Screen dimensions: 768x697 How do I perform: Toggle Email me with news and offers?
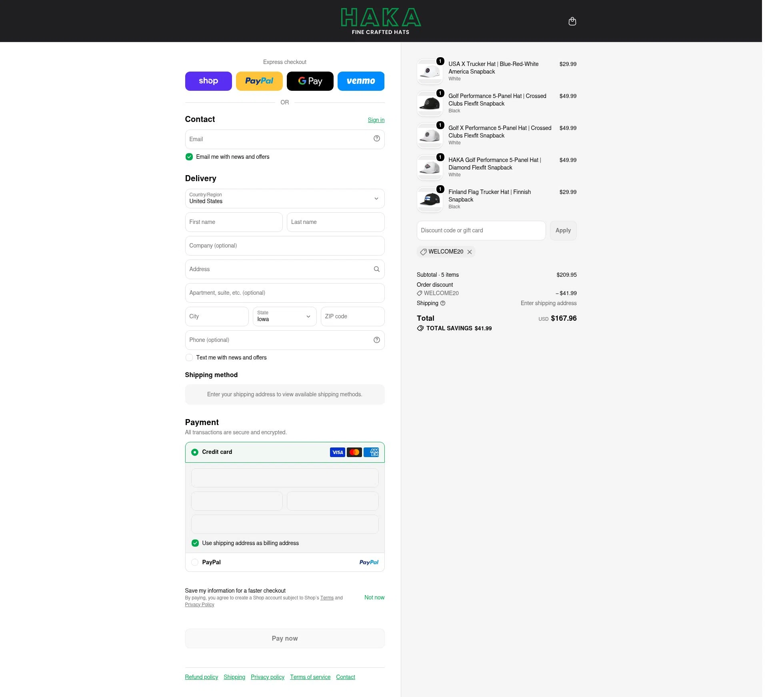[189, 157]
